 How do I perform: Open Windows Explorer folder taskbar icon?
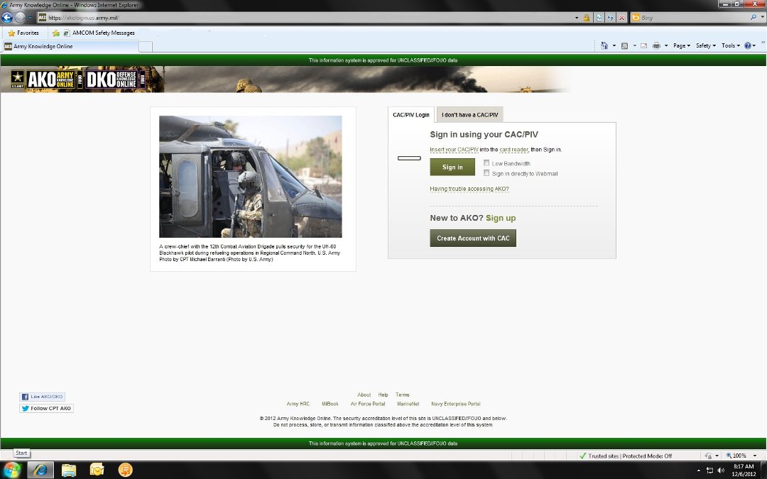pos(69,470)
